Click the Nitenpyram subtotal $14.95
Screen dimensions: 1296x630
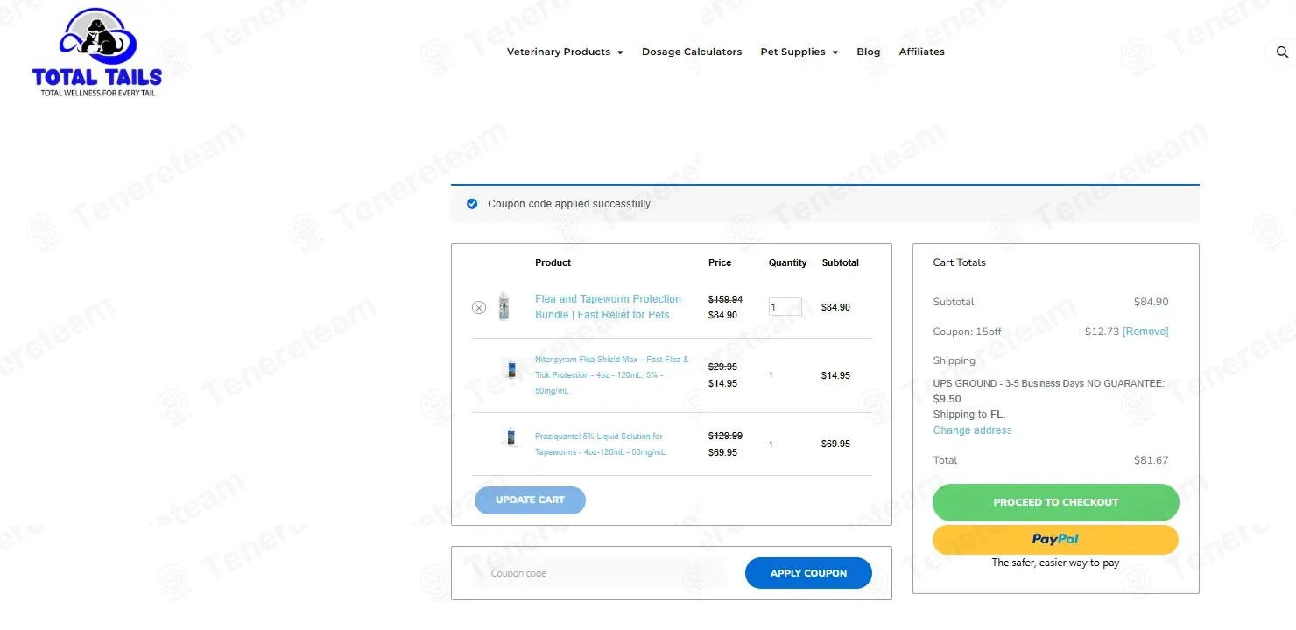pyautogui.click(x=835, y=375)
